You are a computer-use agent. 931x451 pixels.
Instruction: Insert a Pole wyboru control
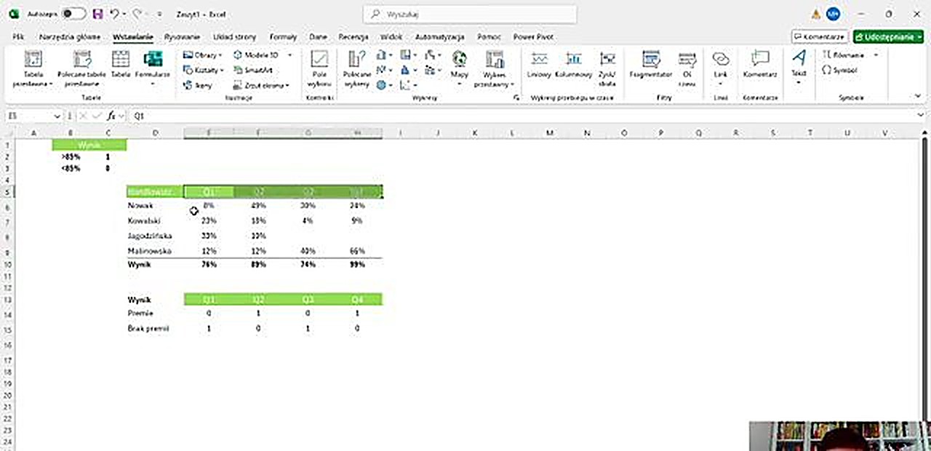tap(319, 65)
